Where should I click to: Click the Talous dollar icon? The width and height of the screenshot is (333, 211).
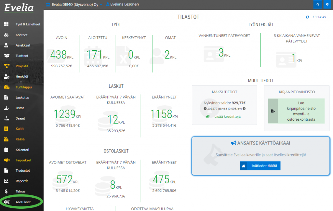coord(6,191)
